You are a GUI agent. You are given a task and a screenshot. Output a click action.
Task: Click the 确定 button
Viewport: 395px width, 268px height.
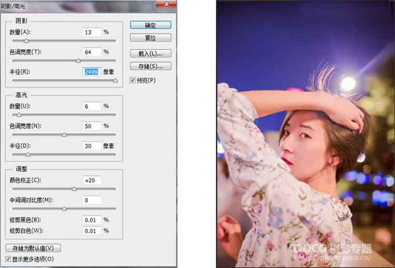tap(151, 25)
